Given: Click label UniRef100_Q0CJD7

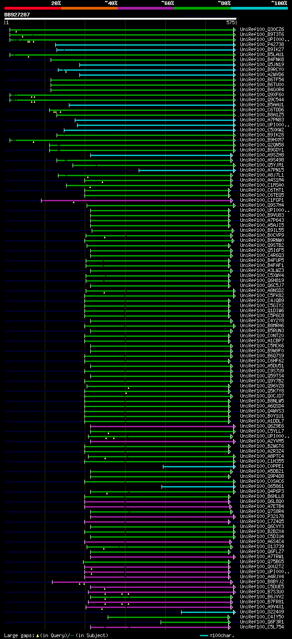Looking at the screenshot, I should [262, 396].
